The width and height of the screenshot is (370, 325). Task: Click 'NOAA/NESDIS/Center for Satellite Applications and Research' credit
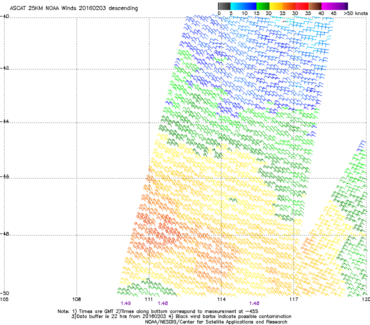(x=216, y=322)
